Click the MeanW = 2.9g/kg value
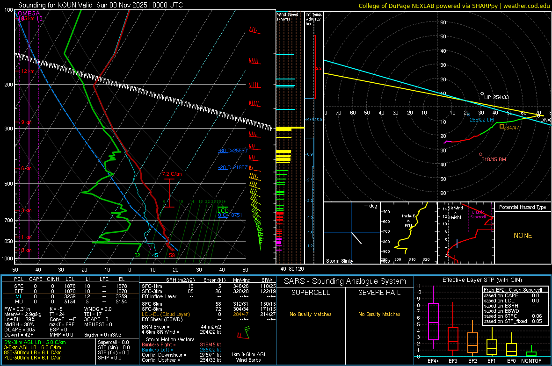Image resolution: width=552 pixels, height=366 pixels. pyautogui.click(x=22, y=314)
